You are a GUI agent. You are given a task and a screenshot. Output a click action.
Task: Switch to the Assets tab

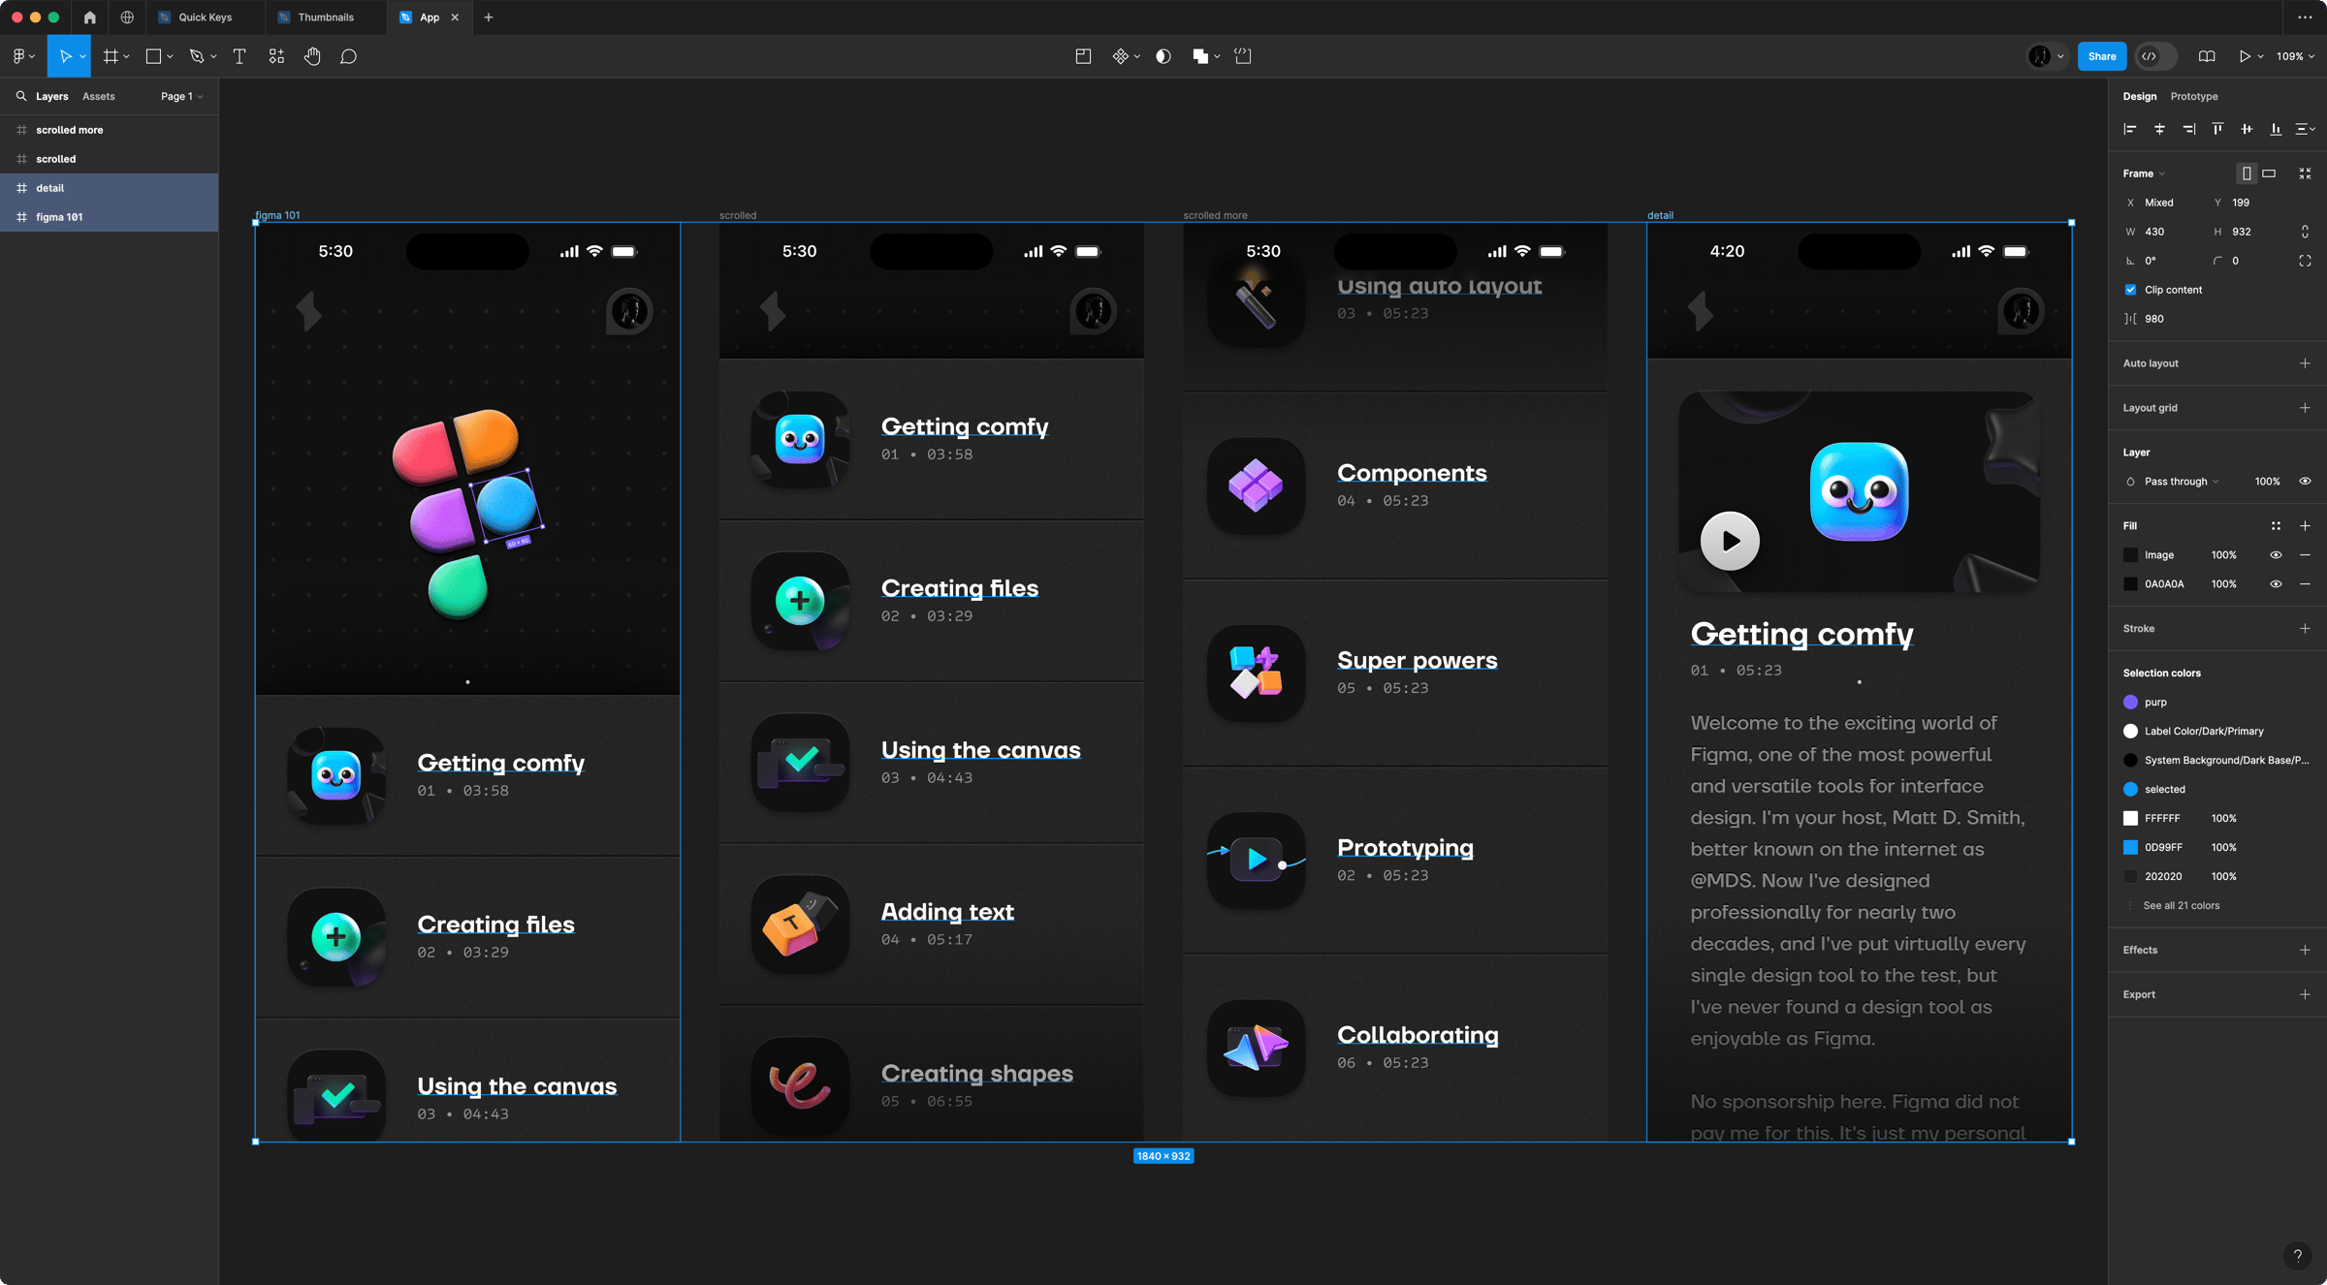pos(98,96)
